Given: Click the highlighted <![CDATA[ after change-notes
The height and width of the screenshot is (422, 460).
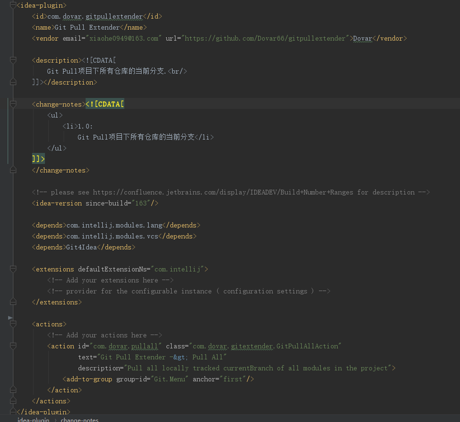Looking at the screenshot, I should [x=105, y=104].
